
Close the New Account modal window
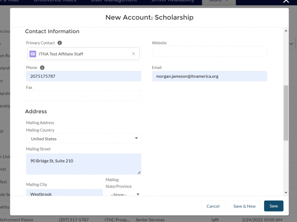tap(286, 1)
